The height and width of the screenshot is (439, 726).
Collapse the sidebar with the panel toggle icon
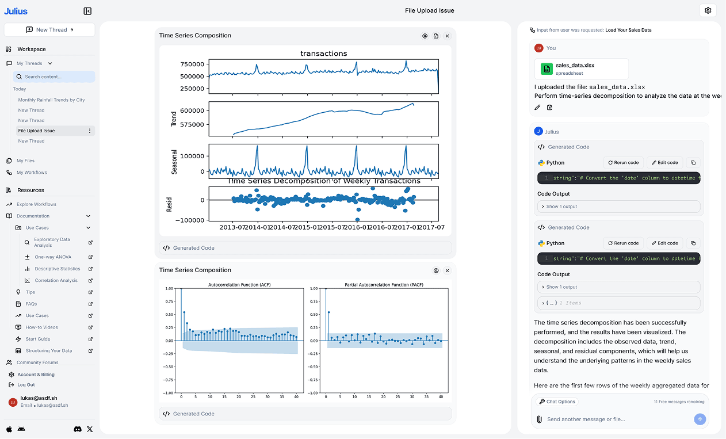tap(87, 11)
